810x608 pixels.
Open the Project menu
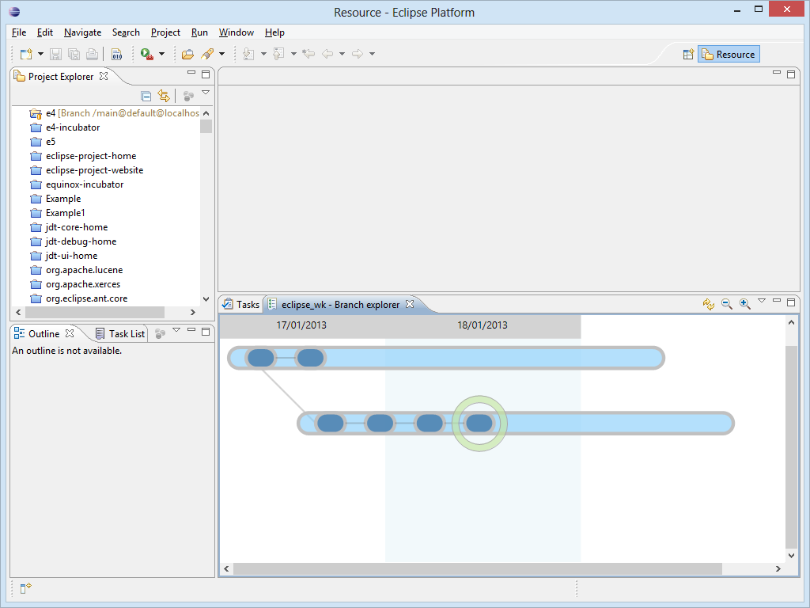(165, 32)
